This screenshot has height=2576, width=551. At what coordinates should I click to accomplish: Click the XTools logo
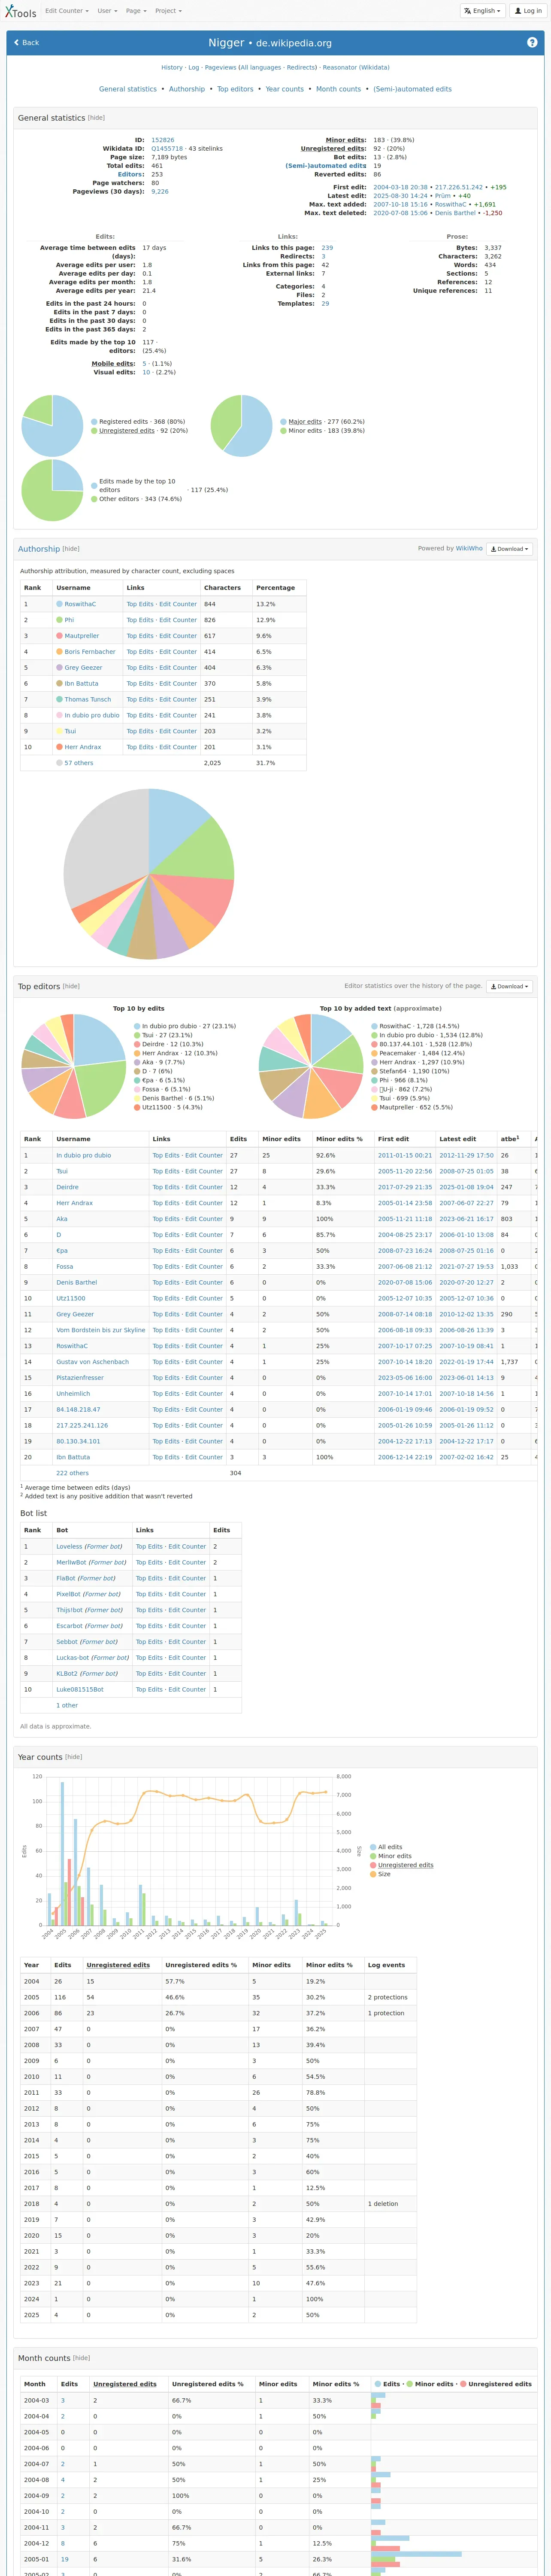[x=20, y=11]
